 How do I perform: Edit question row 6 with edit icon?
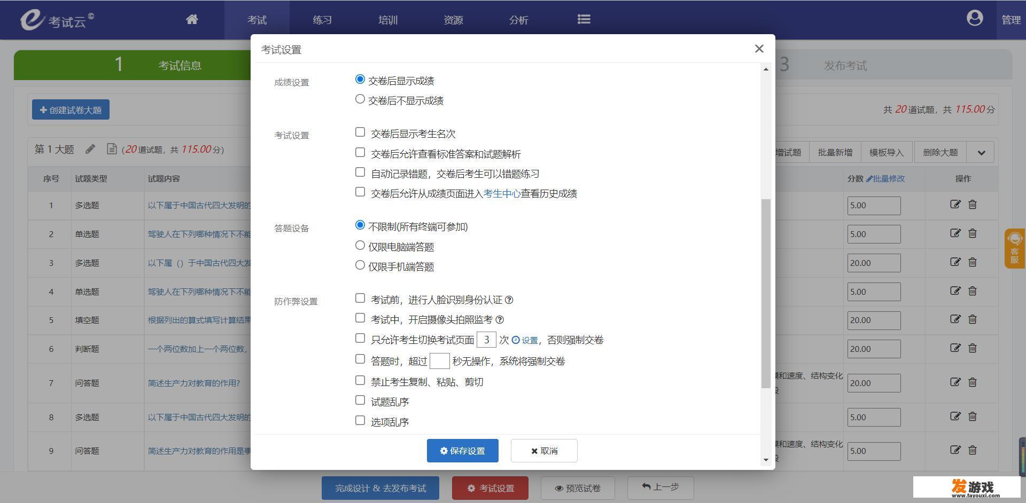click(x=955, y=348)
